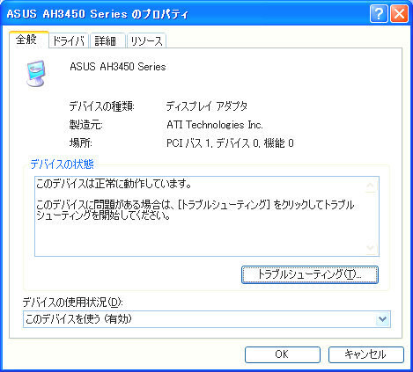Click the status box scroll down arrow
The height and width of the screenshot is (372, 413).
coord(371,248)
